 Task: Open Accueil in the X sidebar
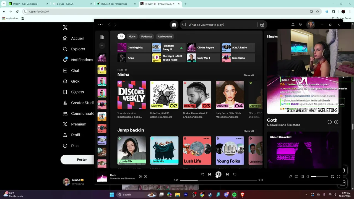[73, 38]
